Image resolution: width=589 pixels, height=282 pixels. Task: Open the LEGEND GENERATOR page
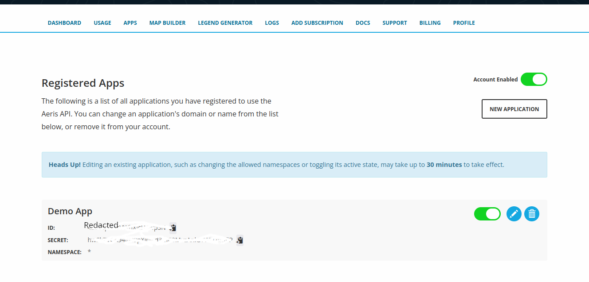point(225,23)
